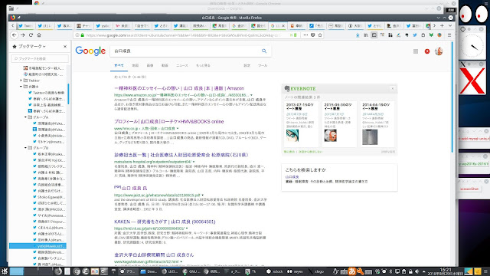Reload the page with the refresh icon

coord(31,35)
